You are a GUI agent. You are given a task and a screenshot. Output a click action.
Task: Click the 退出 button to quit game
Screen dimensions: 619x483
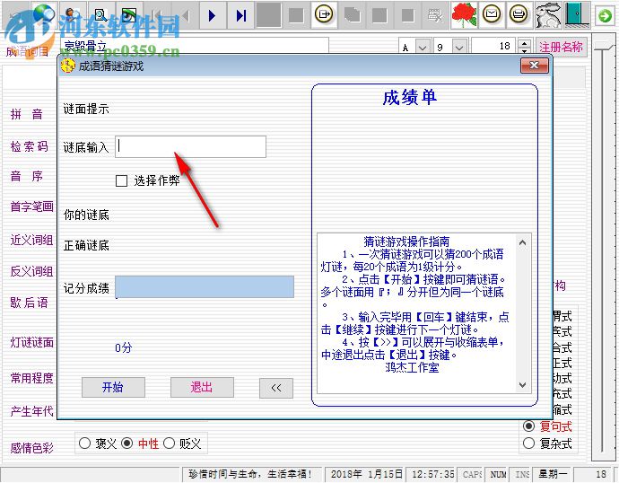click(x=202, y=388)
